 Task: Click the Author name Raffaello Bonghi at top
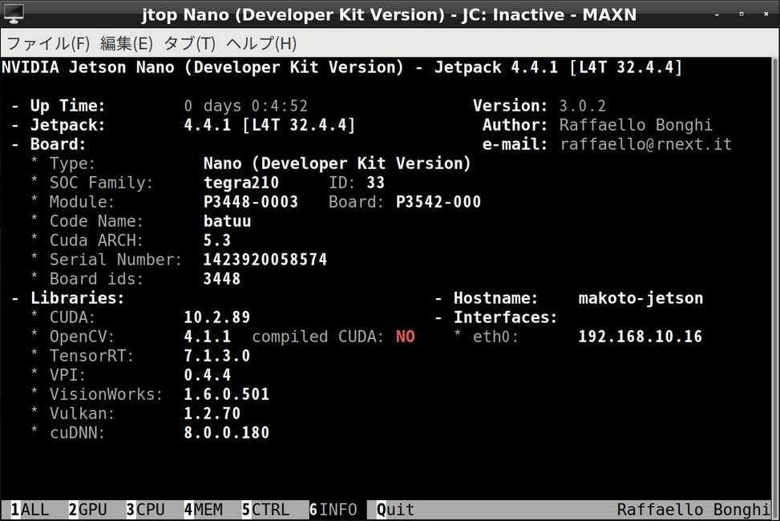tap(636, 125)
